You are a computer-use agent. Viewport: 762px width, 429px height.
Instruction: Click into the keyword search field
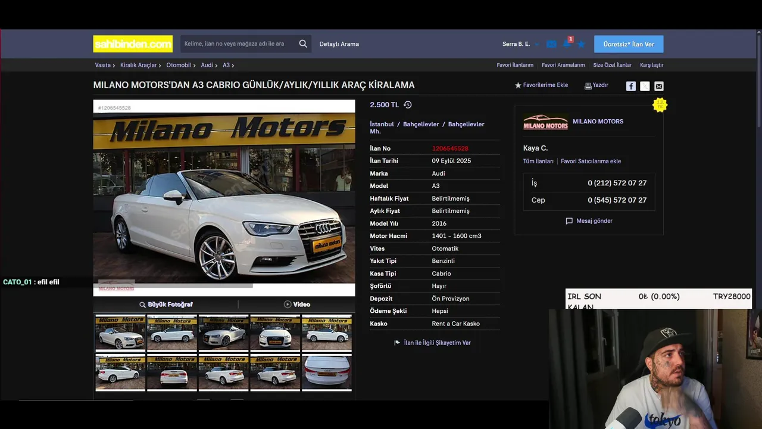(238, 43)
